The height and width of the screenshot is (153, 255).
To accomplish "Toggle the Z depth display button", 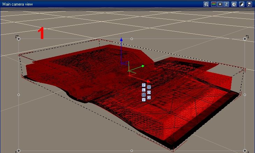I will tap(226, 4).
